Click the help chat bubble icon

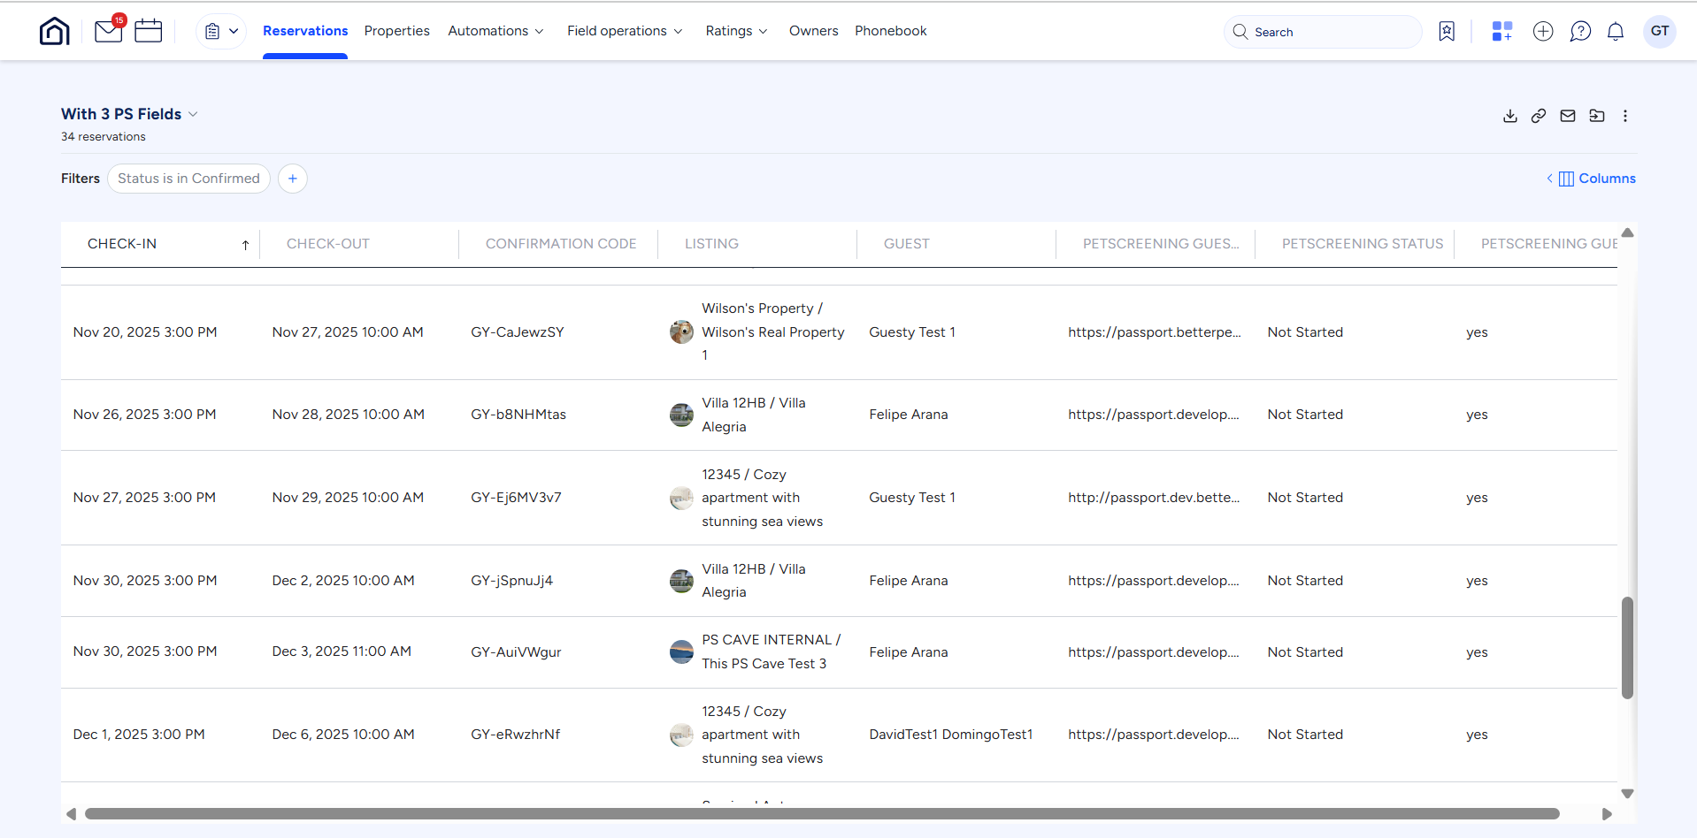1579,32
